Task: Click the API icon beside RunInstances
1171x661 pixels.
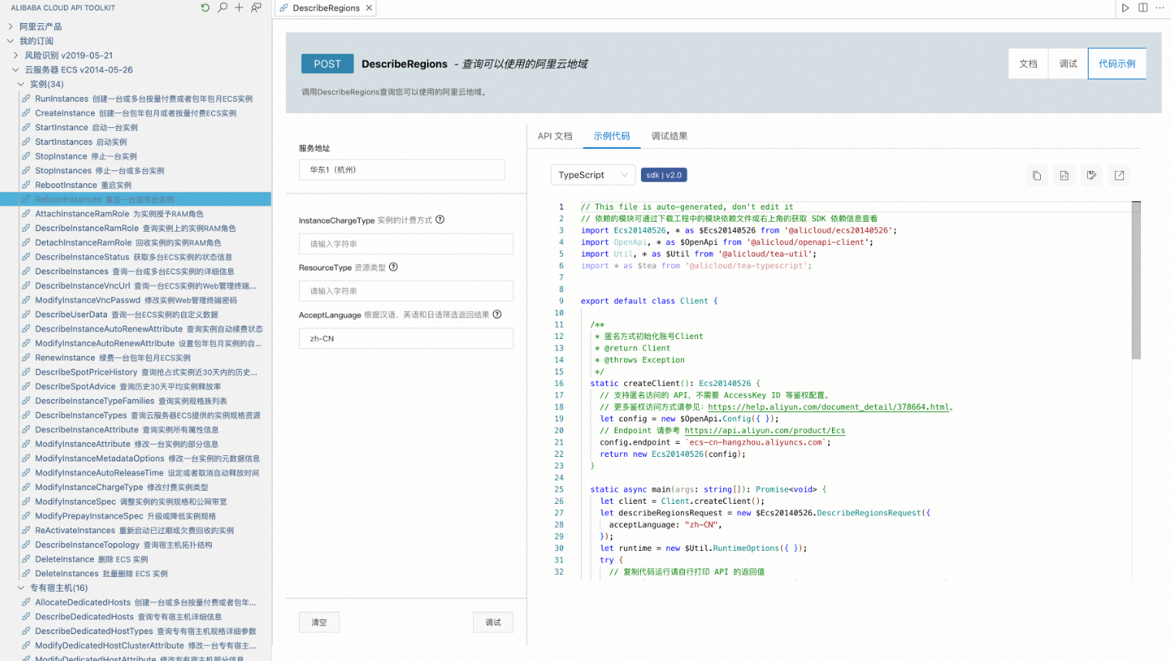Action: 26,99
